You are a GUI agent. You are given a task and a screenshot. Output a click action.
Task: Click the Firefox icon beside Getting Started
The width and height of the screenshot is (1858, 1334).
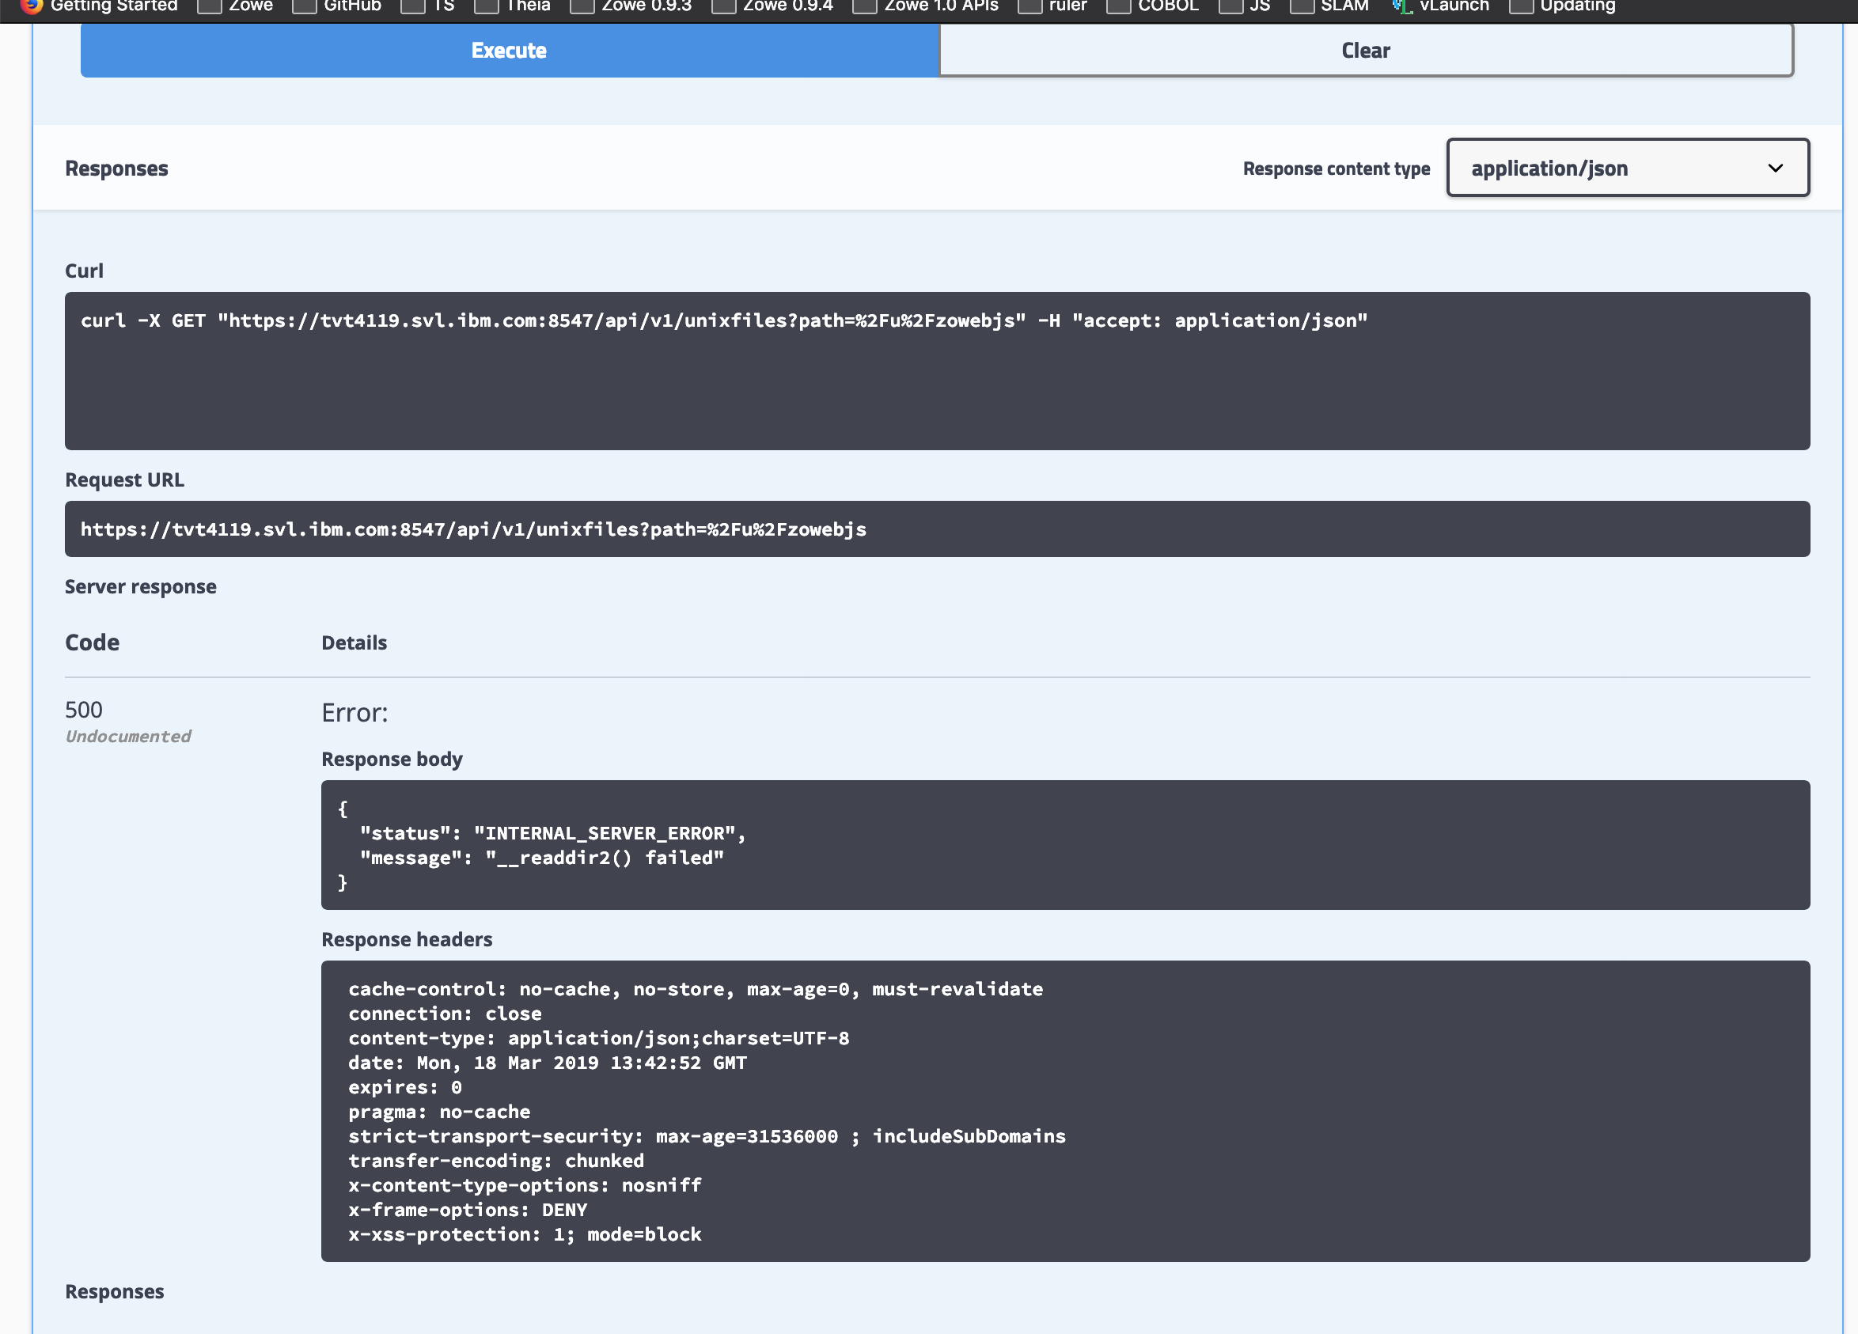[x=31, y=6]
